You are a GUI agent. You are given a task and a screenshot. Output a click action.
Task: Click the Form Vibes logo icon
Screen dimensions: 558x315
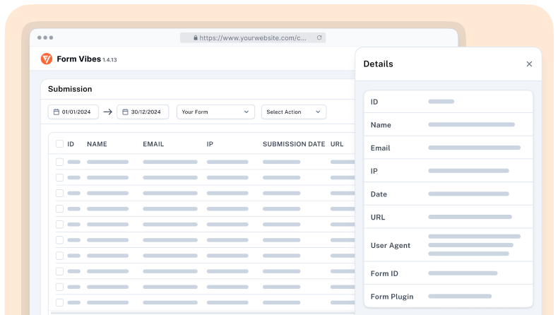[47, 59]
